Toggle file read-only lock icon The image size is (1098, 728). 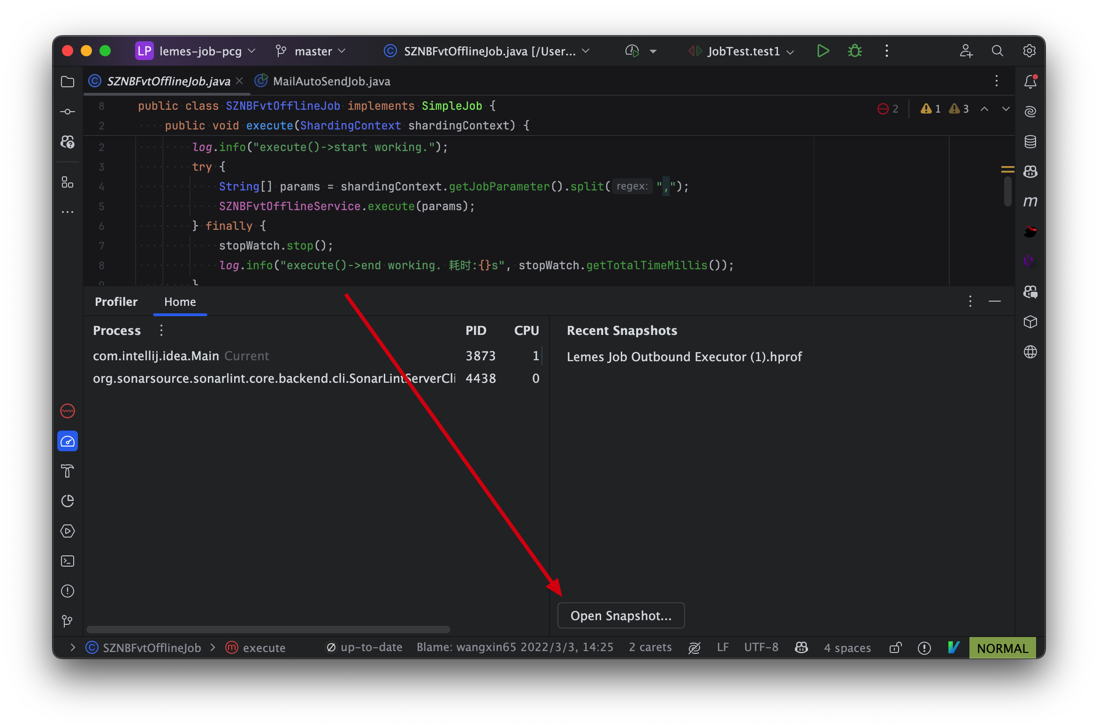895,647
